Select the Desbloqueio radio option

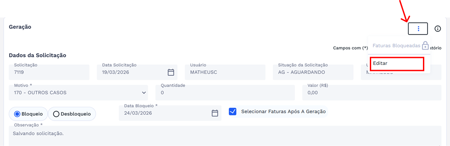point(56,114)
